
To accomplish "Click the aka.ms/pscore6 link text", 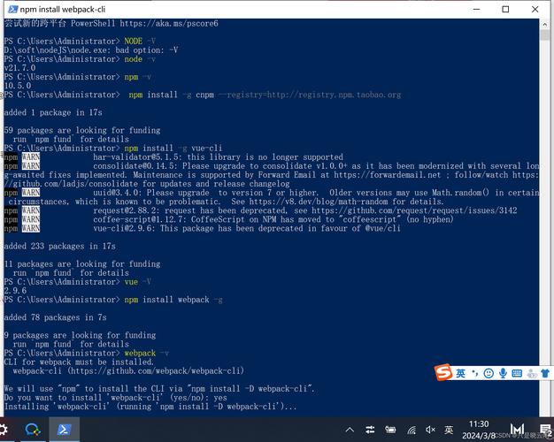I will [x=169, y=23].
